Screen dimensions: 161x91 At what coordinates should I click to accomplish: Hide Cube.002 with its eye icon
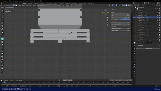tap(158, 19)
